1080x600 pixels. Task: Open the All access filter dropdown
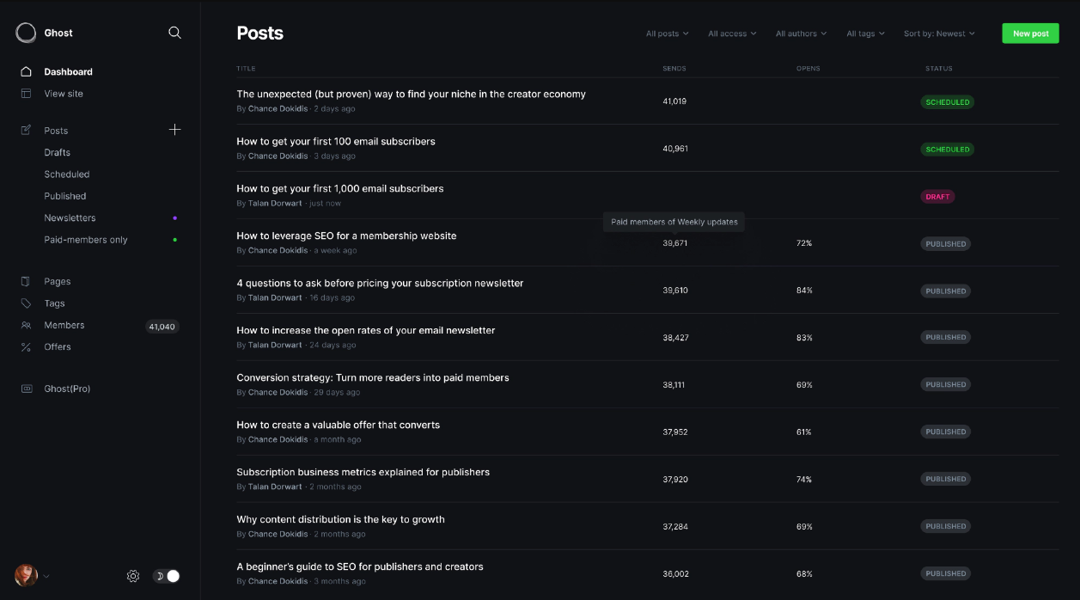(731, 34)
